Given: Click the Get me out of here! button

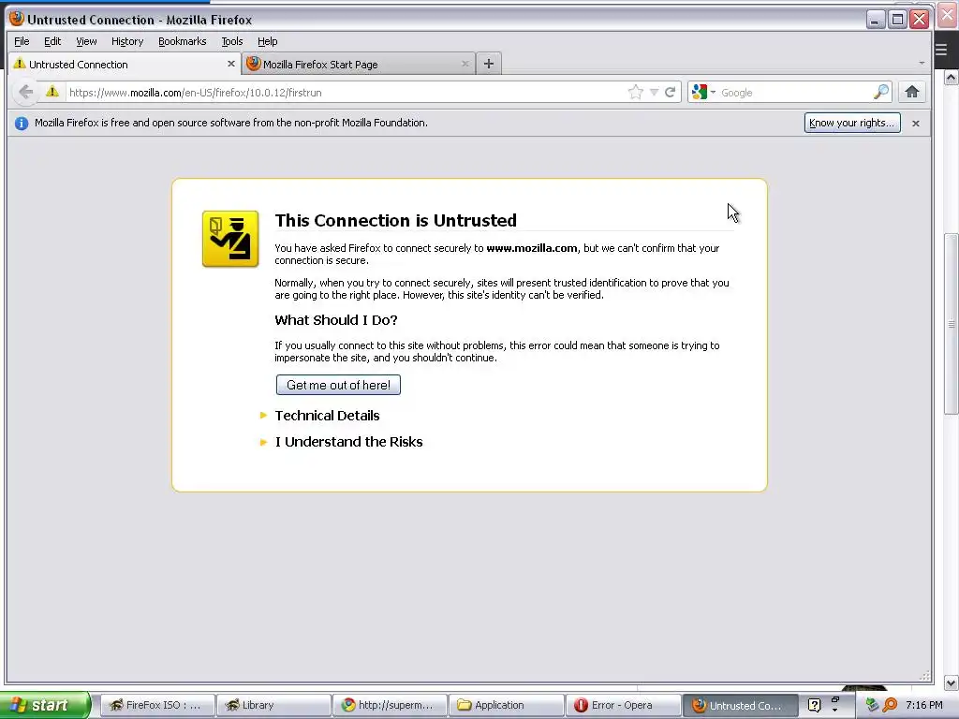Looking at the screenshot, I should tap(338, 385).
